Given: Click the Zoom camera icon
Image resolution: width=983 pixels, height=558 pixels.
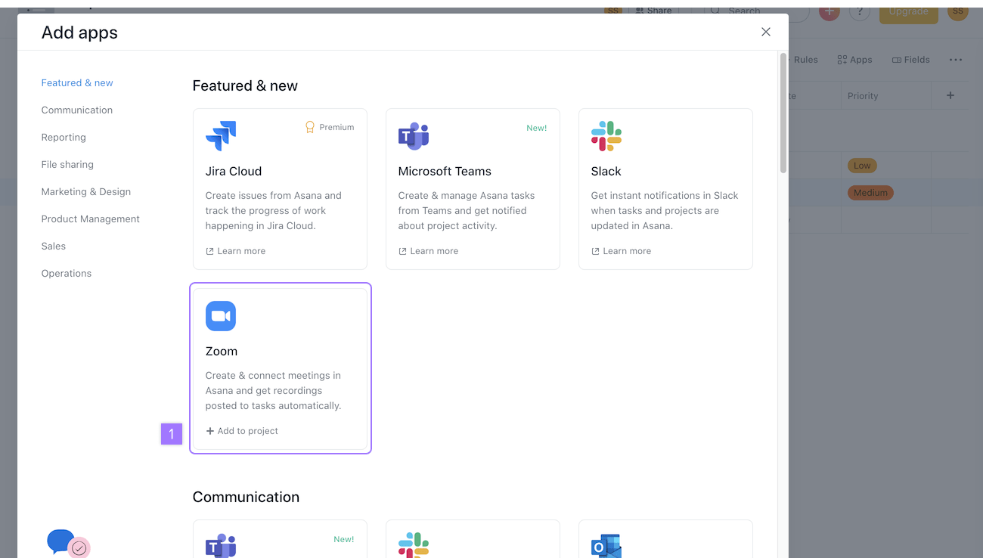Looking at the screenshot, I should [x=220, y=316].
